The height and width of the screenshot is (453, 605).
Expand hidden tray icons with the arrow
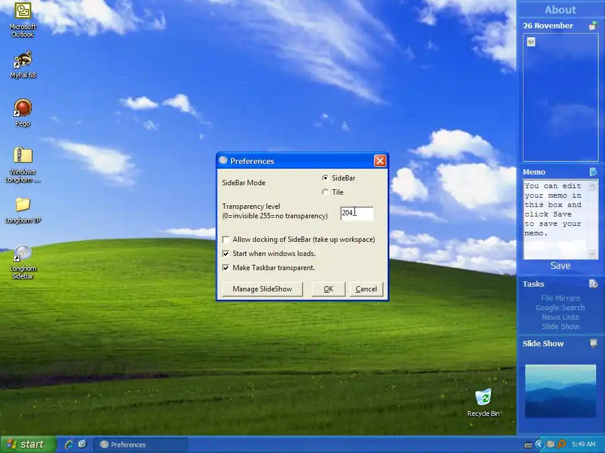click(539, 445)
